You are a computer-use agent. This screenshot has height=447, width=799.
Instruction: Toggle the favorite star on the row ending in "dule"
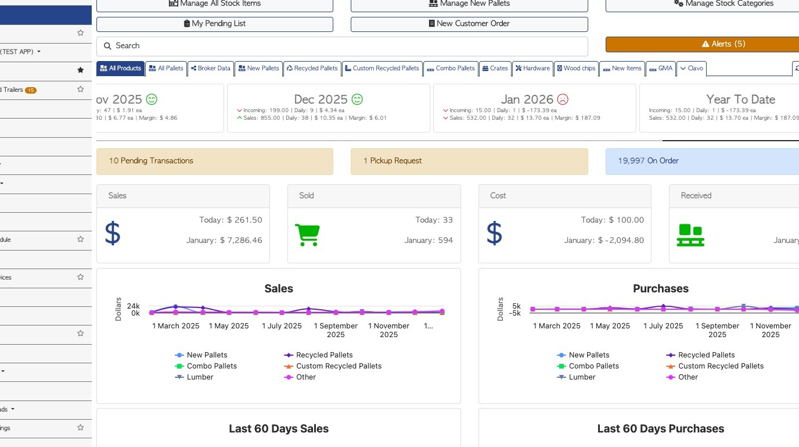81,239
